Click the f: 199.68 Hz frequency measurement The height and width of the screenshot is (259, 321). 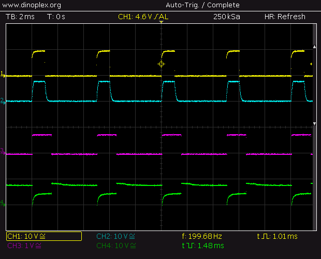point(202,236)
